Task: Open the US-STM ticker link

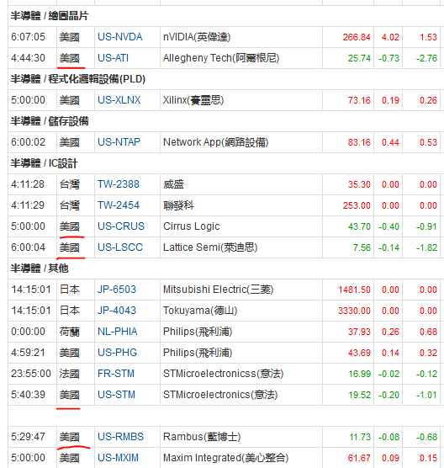Action: 116,395
